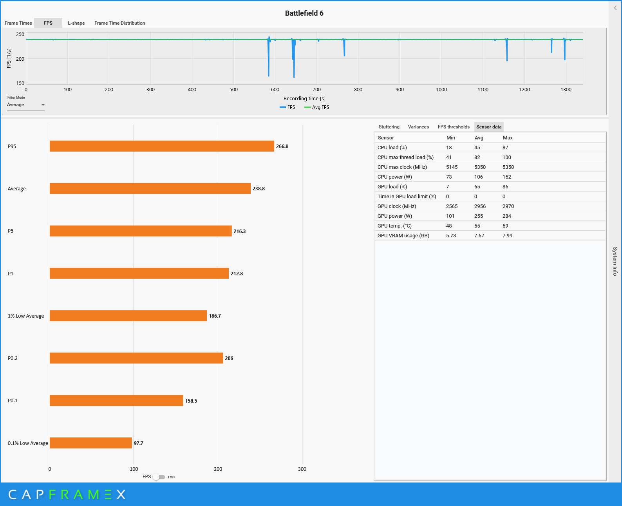Click the collapse chevron at top right
Viewport: 622px width, 506px height.
coord(615,8)
